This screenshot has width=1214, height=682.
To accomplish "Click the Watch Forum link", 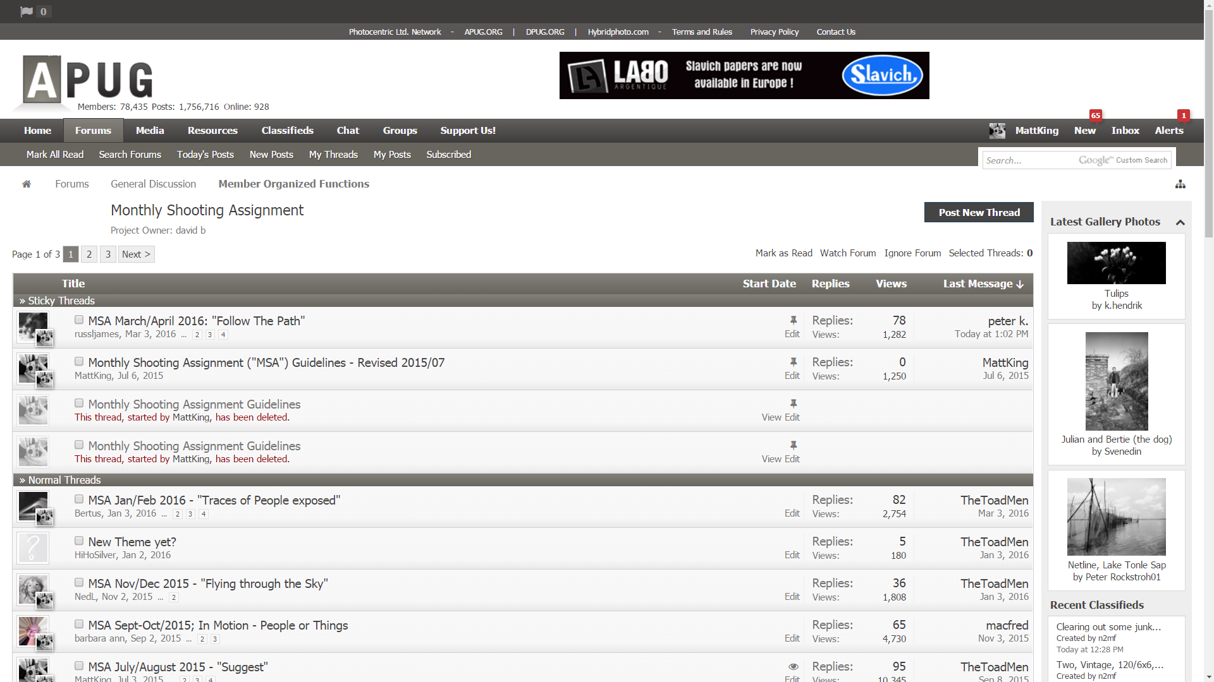I will [847, 253].
